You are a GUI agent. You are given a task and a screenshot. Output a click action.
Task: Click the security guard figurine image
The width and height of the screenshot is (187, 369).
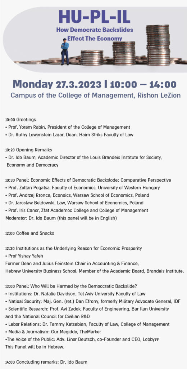pyautogui.click(x=65, y=51)
